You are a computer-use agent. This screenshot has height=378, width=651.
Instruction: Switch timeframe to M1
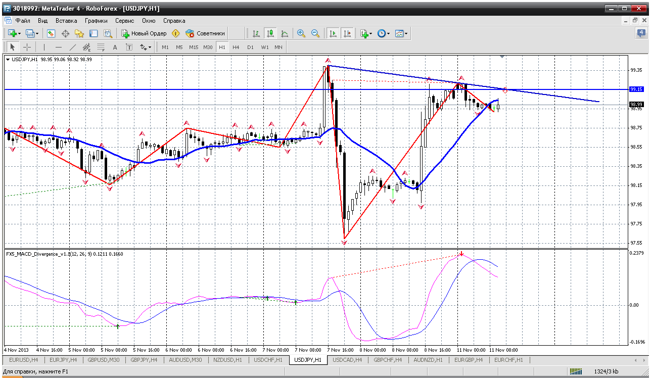[x=165, y=47]
